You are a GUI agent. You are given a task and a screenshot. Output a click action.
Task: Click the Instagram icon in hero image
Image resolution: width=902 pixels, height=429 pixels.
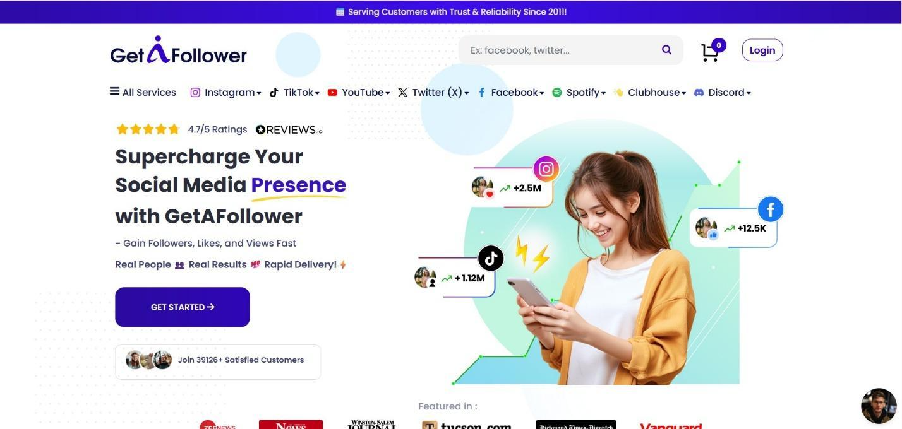546,169
